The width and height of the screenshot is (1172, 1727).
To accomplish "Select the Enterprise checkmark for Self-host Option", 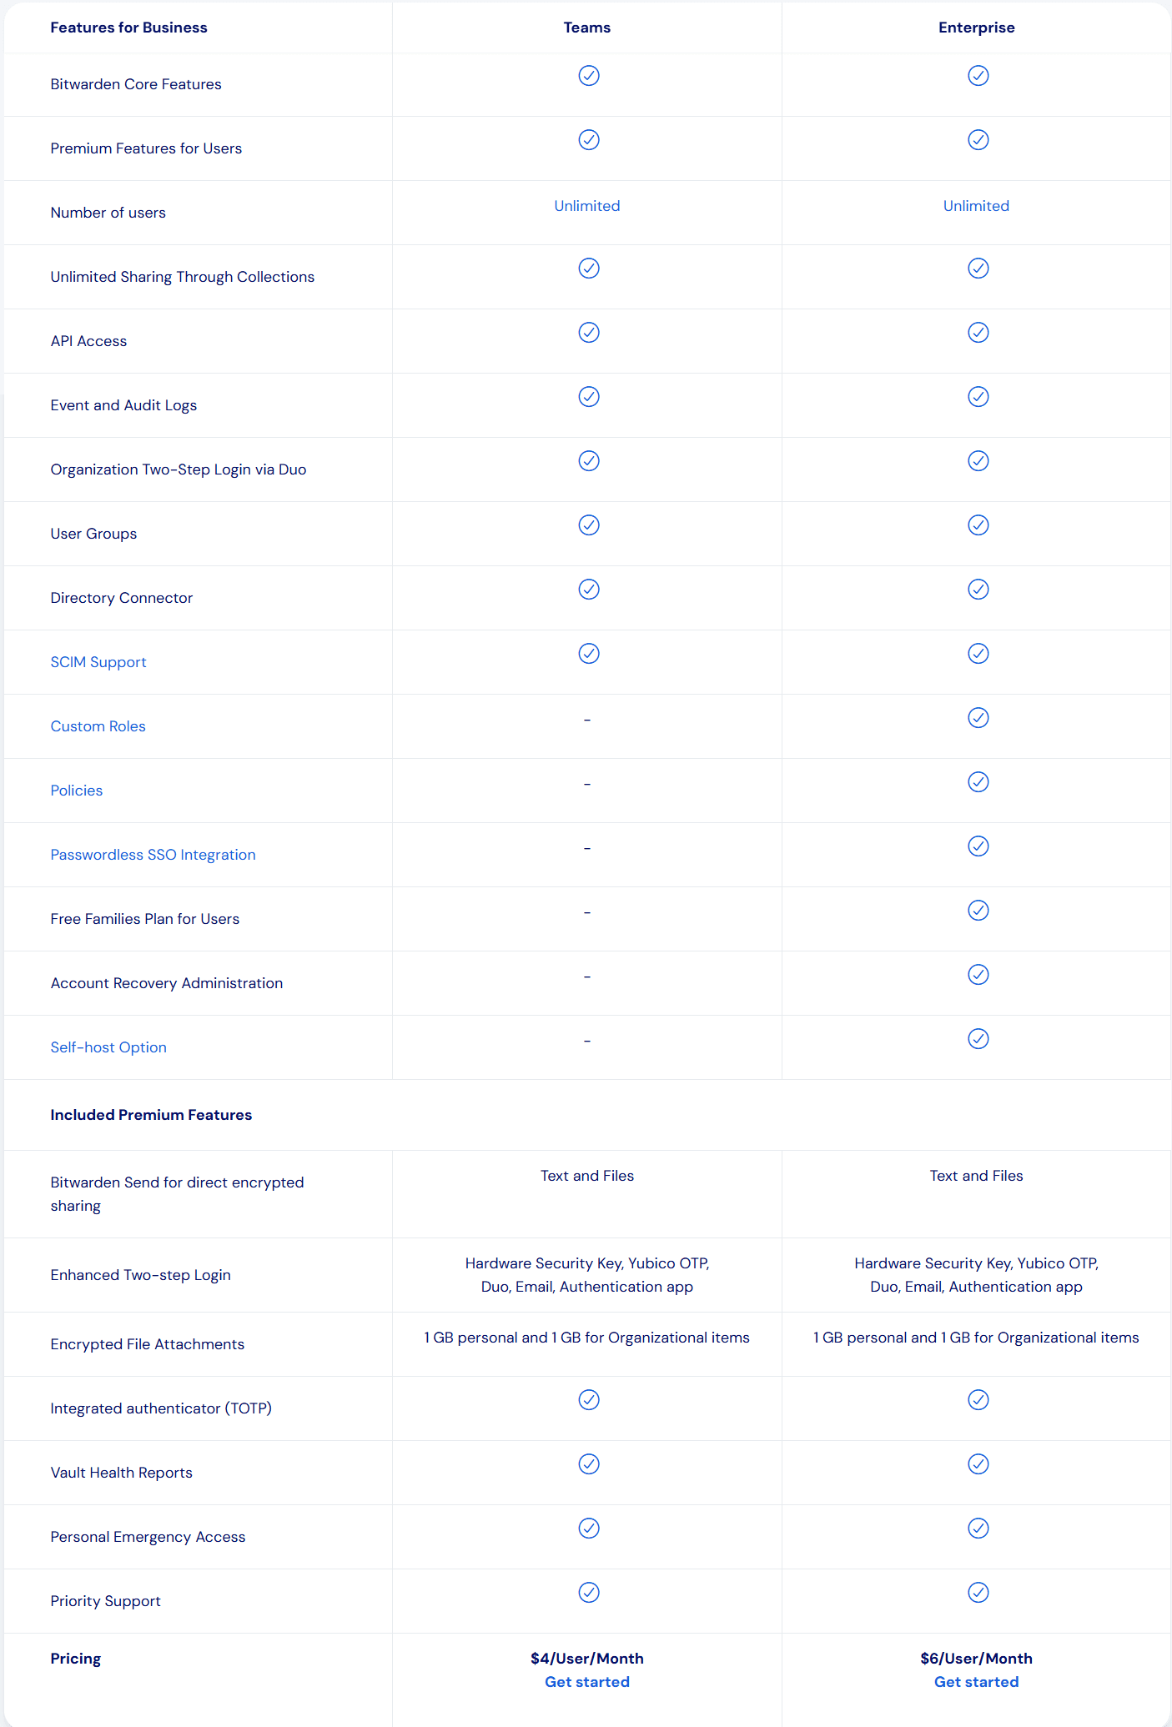I will tap(977, 1038).
